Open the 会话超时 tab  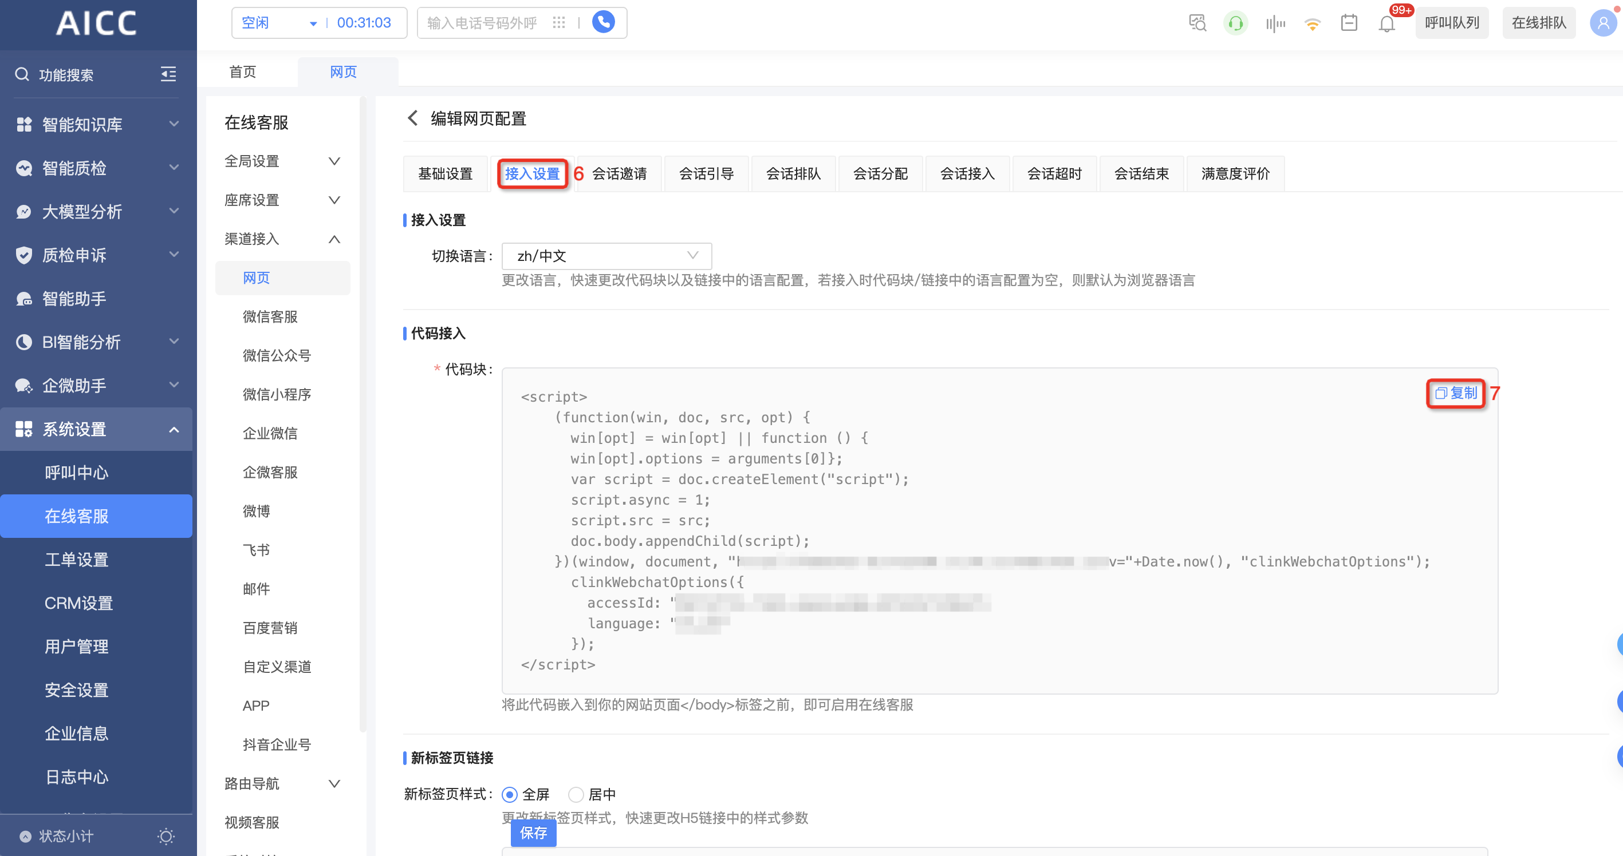(1054, 174)
